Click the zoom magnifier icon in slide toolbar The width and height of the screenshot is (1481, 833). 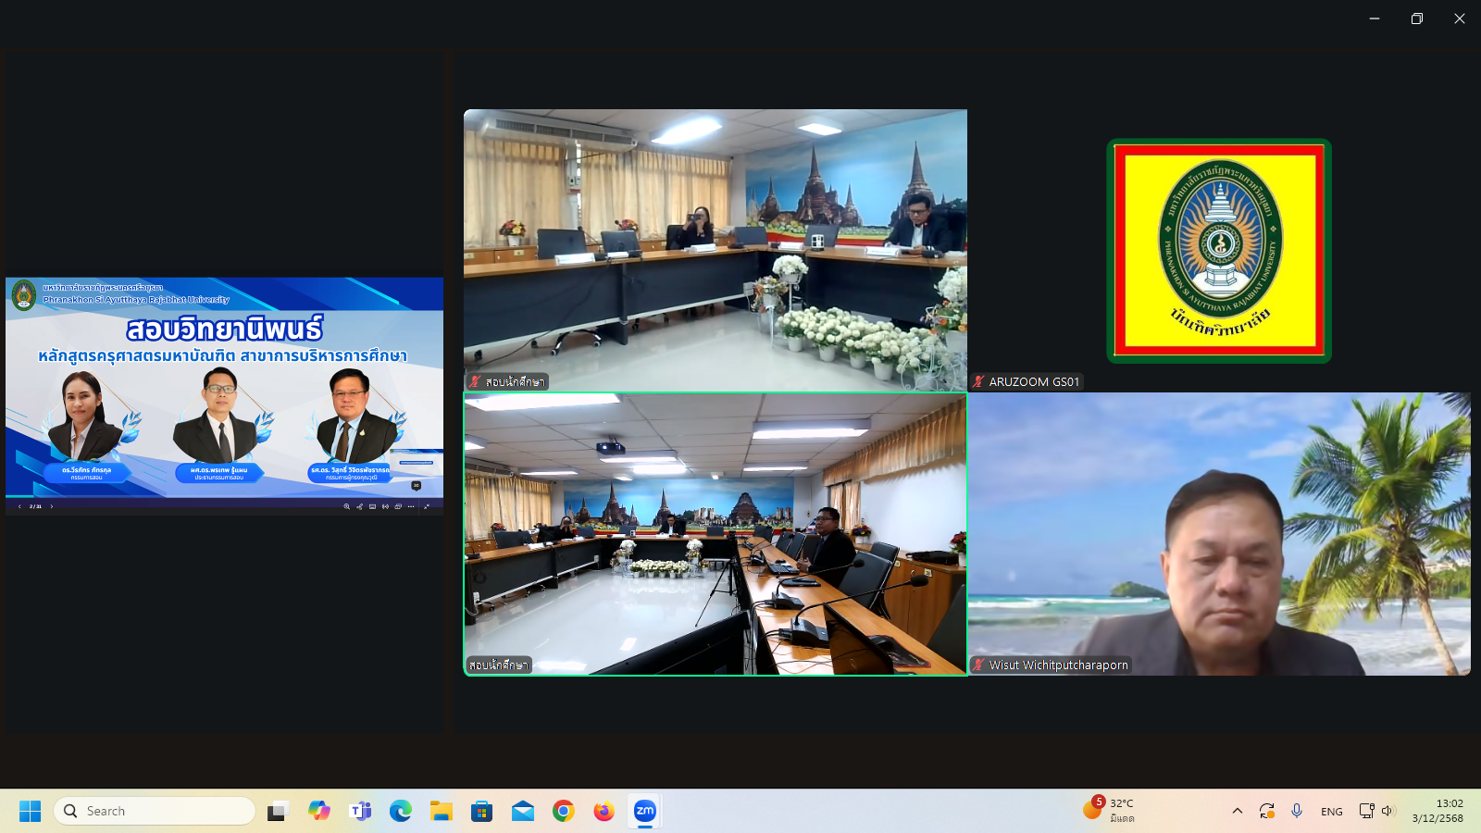(347, 506)
